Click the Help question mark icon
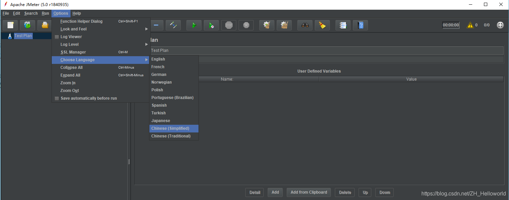This screenshot has width=509, height=200. click(360, 25)
